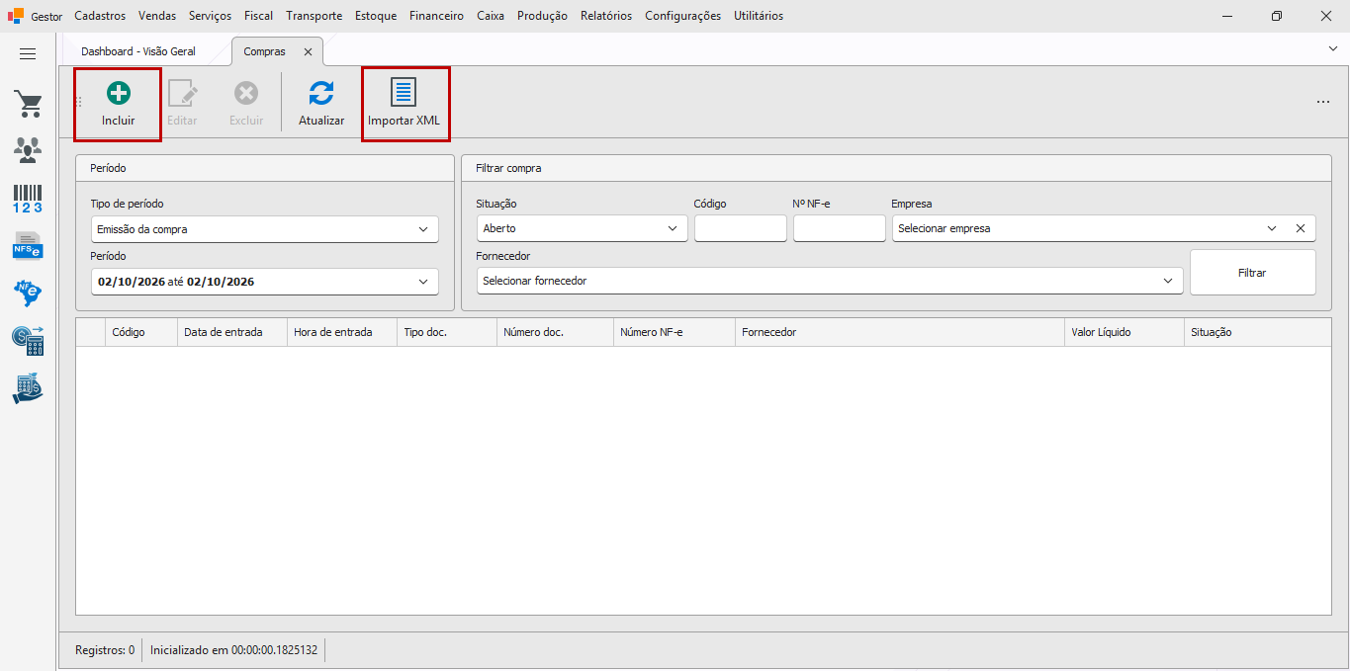Sort by Situação column header

point(1257,332)
